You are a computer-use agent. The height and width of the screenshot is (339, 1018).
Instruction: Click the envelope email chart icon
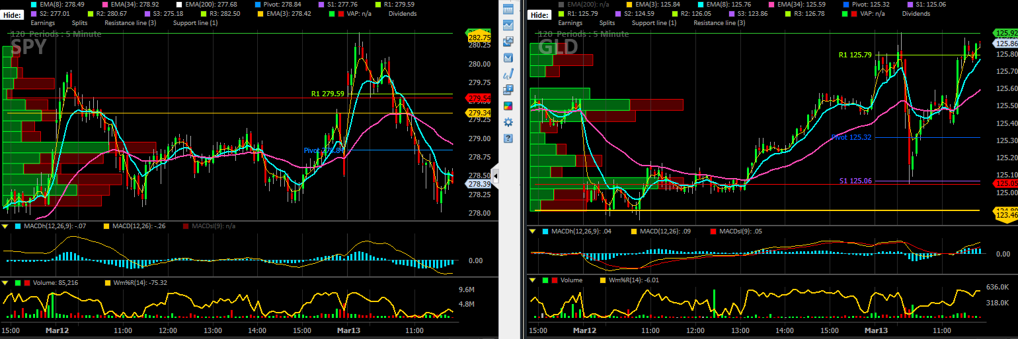[508, 57]
